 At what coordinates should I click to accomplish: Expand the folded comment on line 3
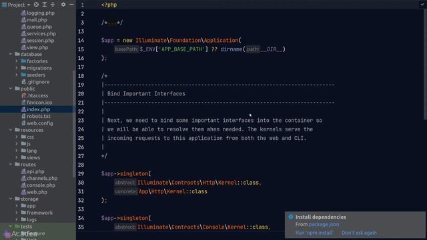112,23
